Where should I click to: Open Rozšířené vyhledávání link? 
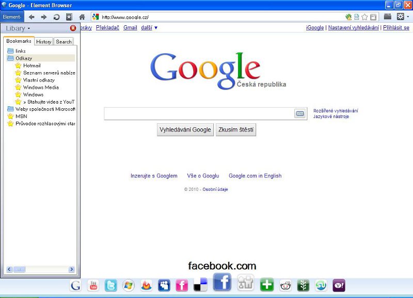(336, 111)
